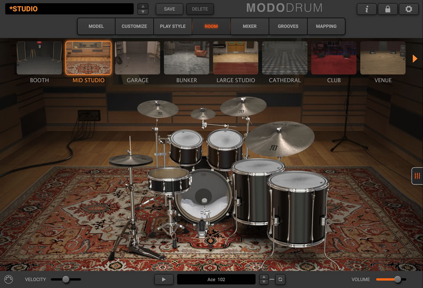Toggle the groove loop sync icon
This screenshot has height=288, width=423.
(280, 280)
